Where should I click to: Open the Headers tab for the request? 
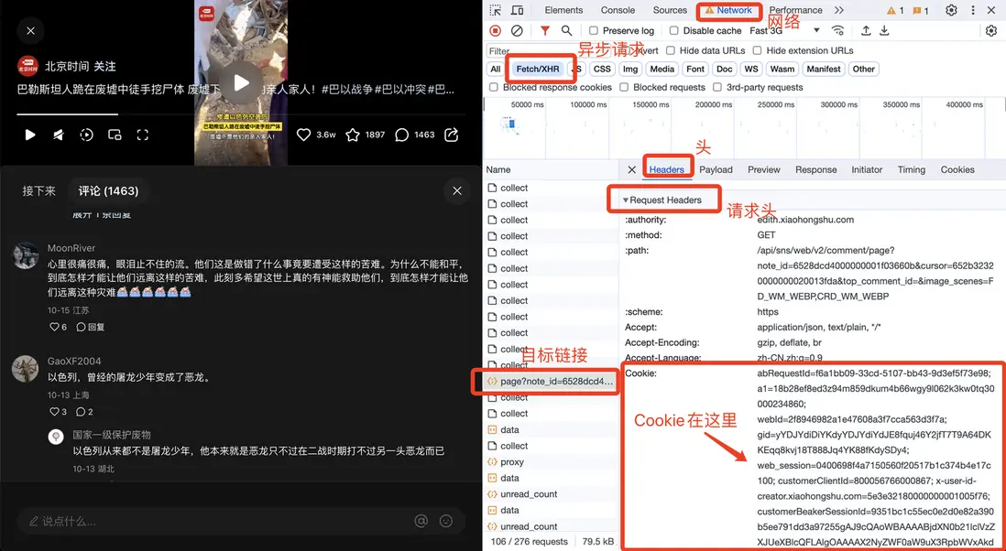667,169
